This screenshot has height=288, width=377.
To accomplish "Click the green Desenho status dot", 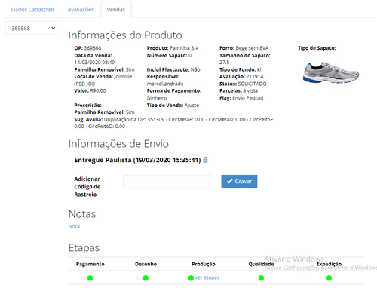I will pos(146,278).
